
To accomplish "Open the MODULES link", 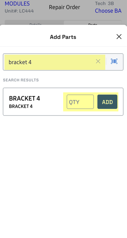I will pos(17,3).
